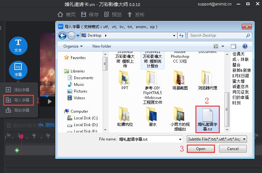This screenshot has width=262, height=173.
Task: Open the File name dropdown arrow
Action: click(180, 139)
